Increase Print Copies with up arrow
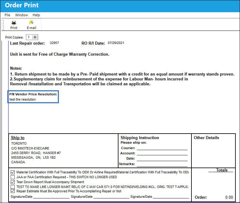240x203 pixels. point(35,36)
